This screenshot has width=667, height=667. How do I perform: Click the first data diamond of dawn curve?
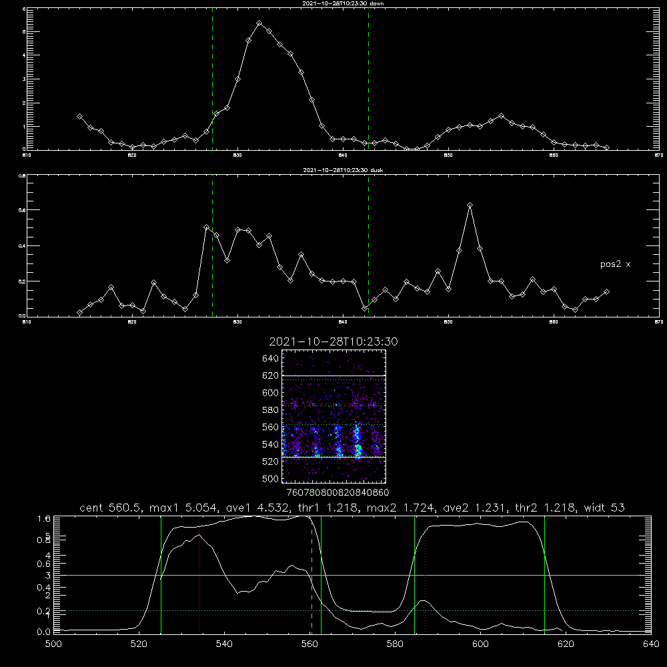[x=79, y=116]
